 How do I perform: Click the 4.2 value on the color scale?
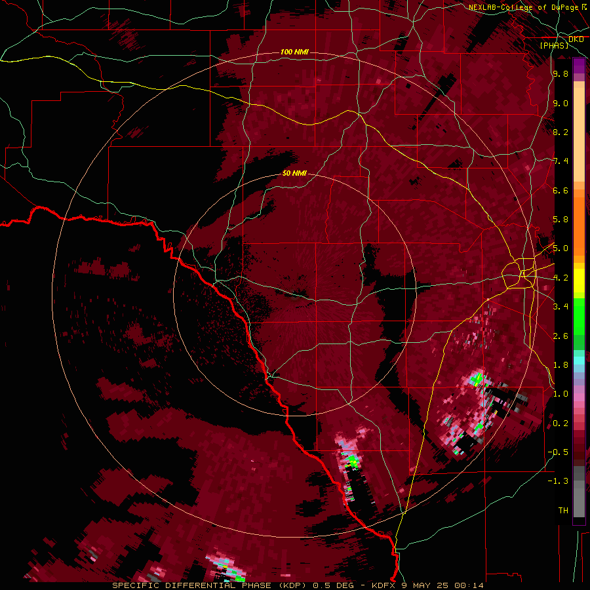coord(560,278)
